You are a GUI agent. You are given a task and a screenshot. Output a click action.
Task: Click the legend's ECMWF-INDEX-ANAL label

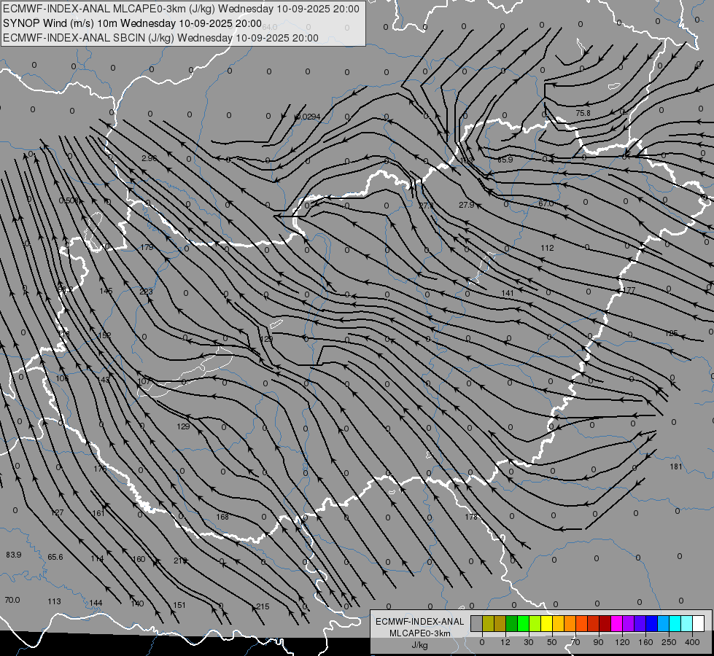point(420,622)
